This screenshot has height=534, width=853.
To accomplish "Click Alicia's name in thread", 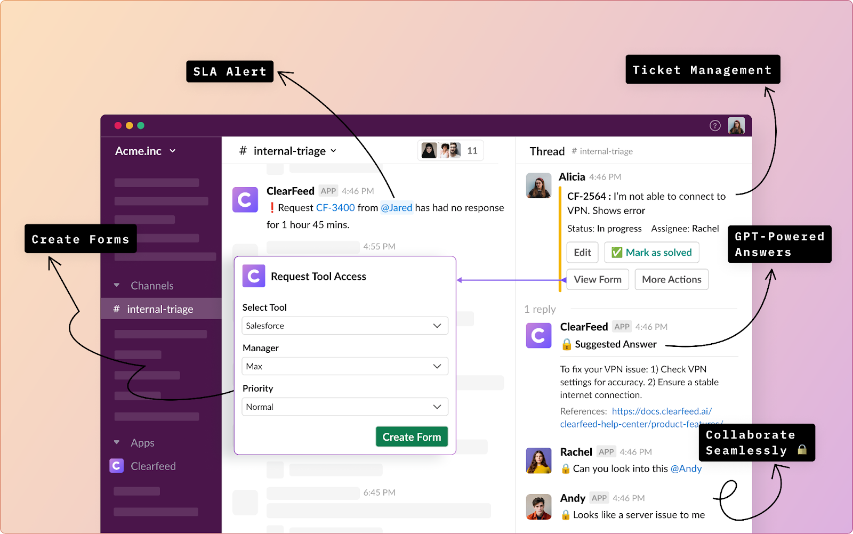I will pyautogui.click(x=572, y=177).
